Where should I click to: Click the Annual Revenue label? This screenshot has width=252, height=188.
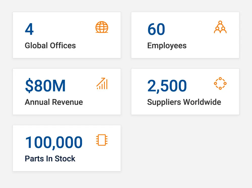pos(54,102)
